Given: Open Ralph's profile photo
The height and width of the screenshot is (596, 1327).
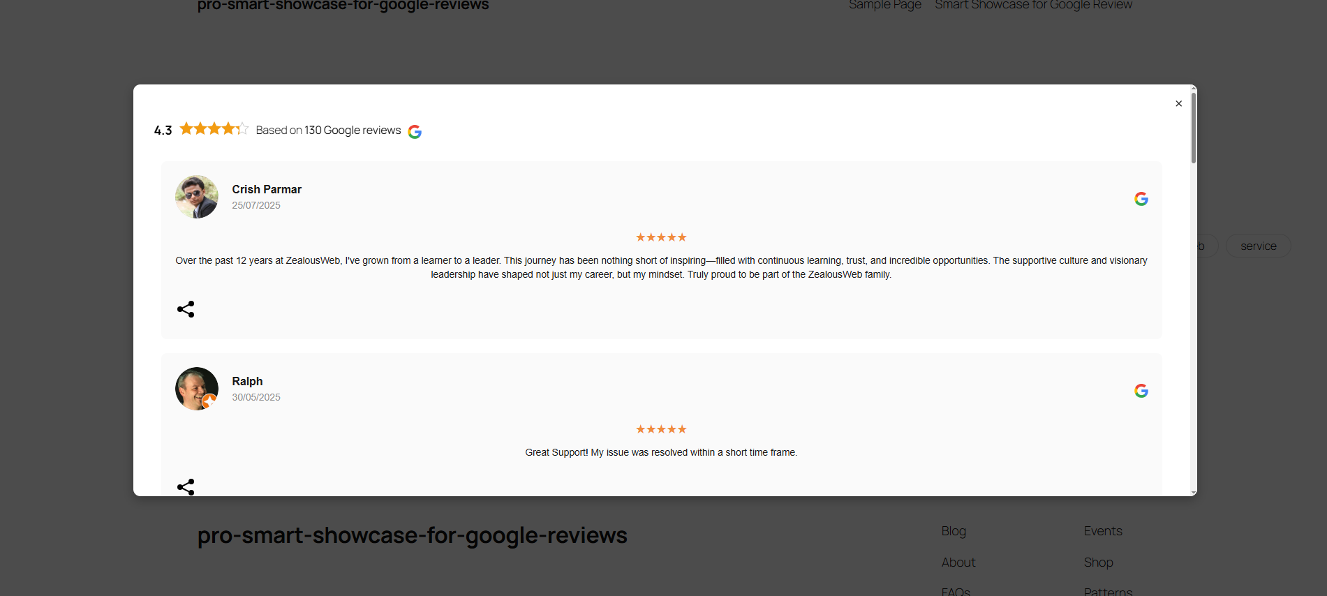Looking at the screenshot, I should pyautogui.click(x=197, y=389).
